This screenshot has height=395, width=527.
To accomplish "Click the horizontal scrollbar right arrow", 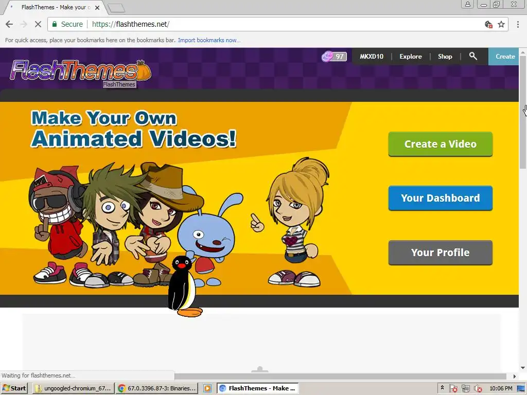I will coord(515,376).
